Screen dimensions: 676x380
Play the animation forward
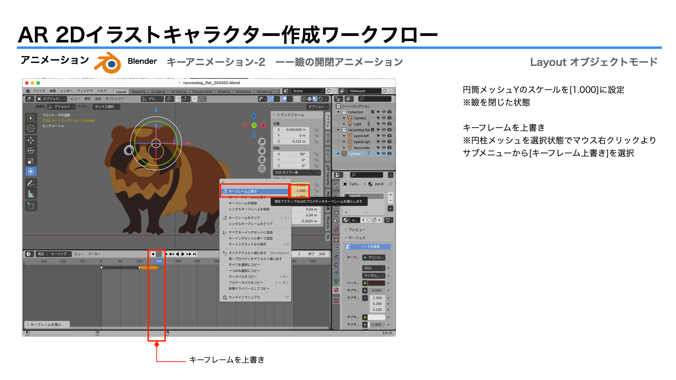pyautogui.click(x=183, y=254)
